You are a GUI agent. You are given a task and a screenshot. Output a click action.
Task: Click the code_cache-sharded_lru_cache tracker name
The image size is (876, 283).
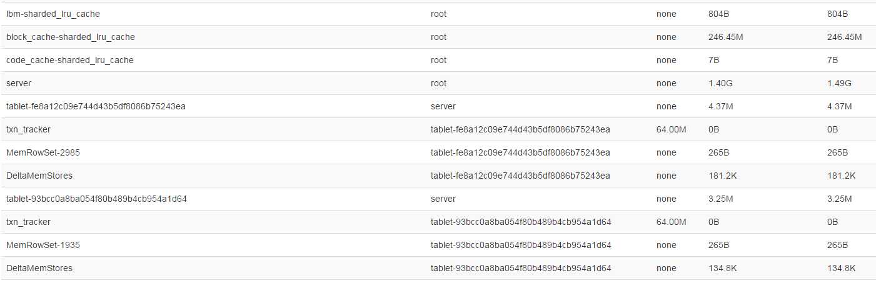(69, 60)
